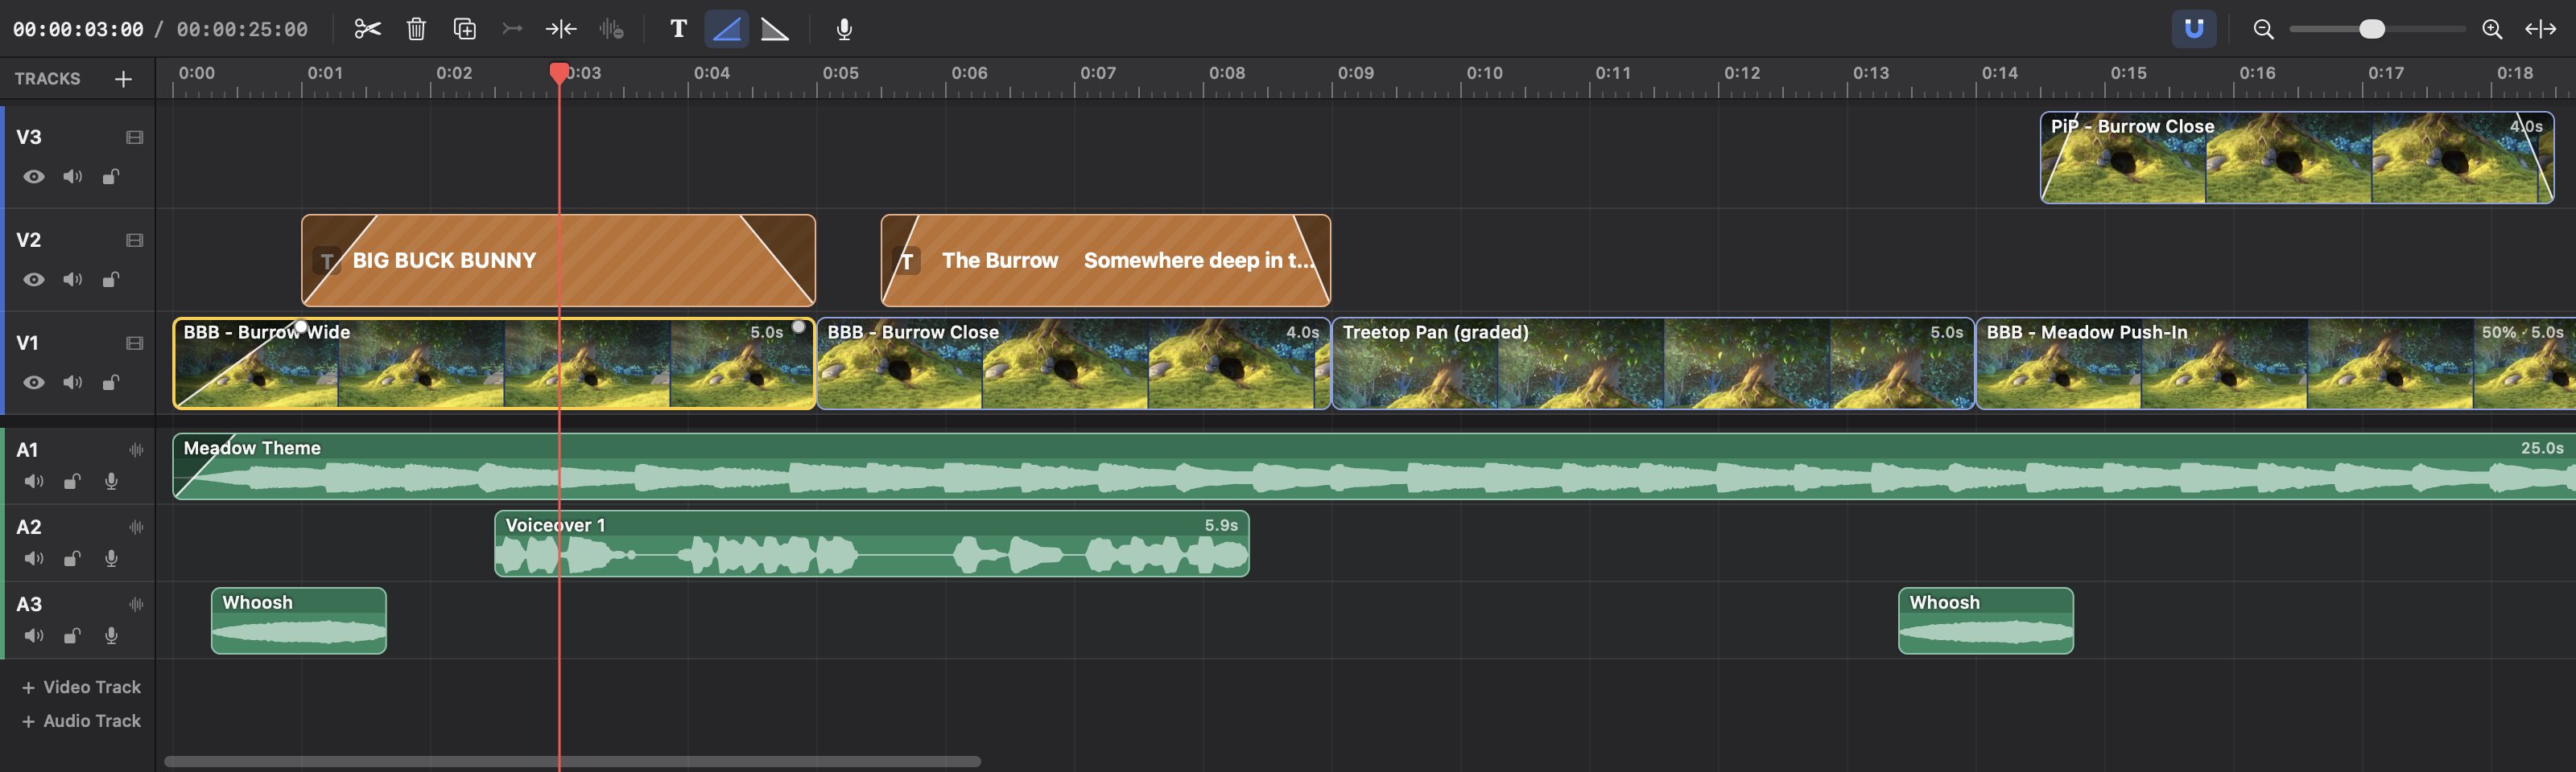Hide track V3 with its eye icon
Image resolution: width=2576 pixels, height=772 pixels.
click(x=34, y=177)
